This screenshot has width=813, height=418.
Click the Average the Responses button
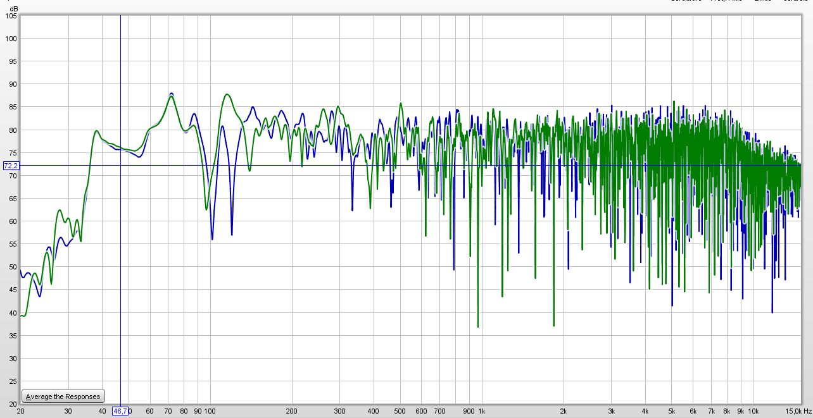coord(63,396)
